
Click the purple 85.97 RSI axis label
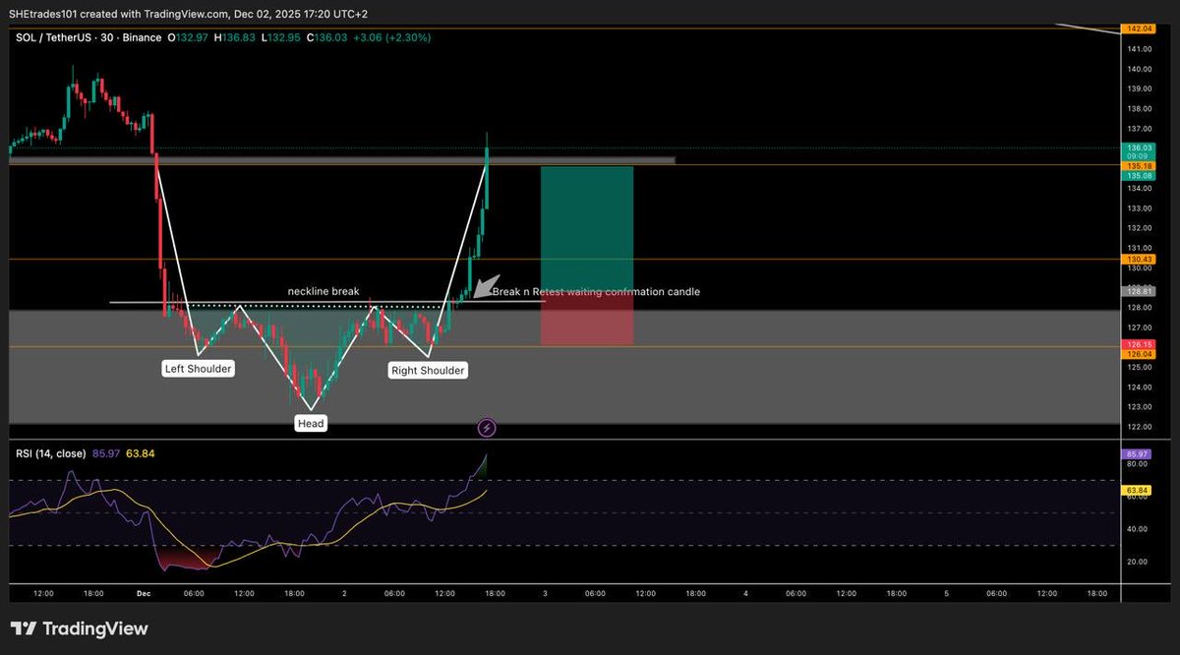[1138, 453]
